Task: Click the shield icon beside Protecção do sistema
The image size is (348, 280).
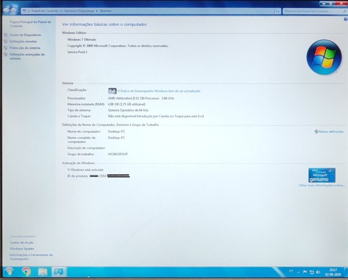Action: pyautogui.click(x=6, y=48)
